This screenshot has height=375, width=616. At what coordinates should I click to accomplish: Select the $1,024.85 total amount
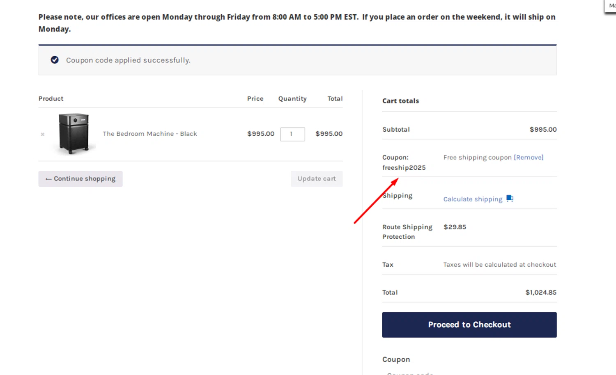pos(541,293)
